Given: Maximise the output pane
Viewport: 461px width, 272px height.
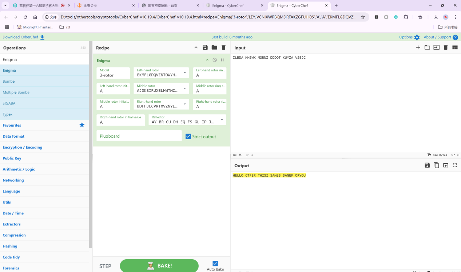Looking at the screenshot, I should pyautogui.click(x=455, y=165).
